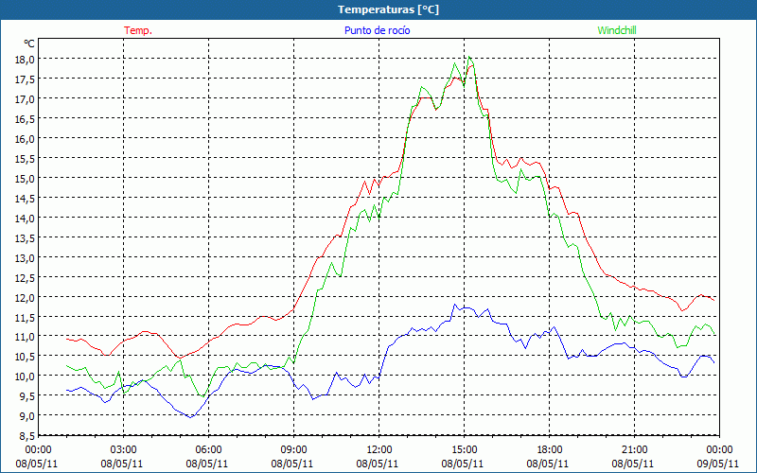The height and width of the screenshot is (473, 757).
Task: Select the green 'Windchill' legend label
Action: point(617,30)
